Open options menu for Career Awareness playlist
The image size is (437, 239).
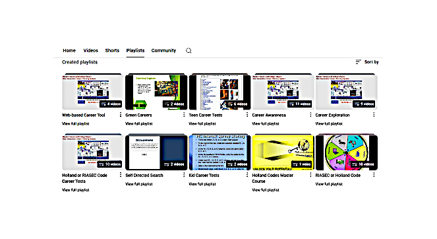coord(310,115)
